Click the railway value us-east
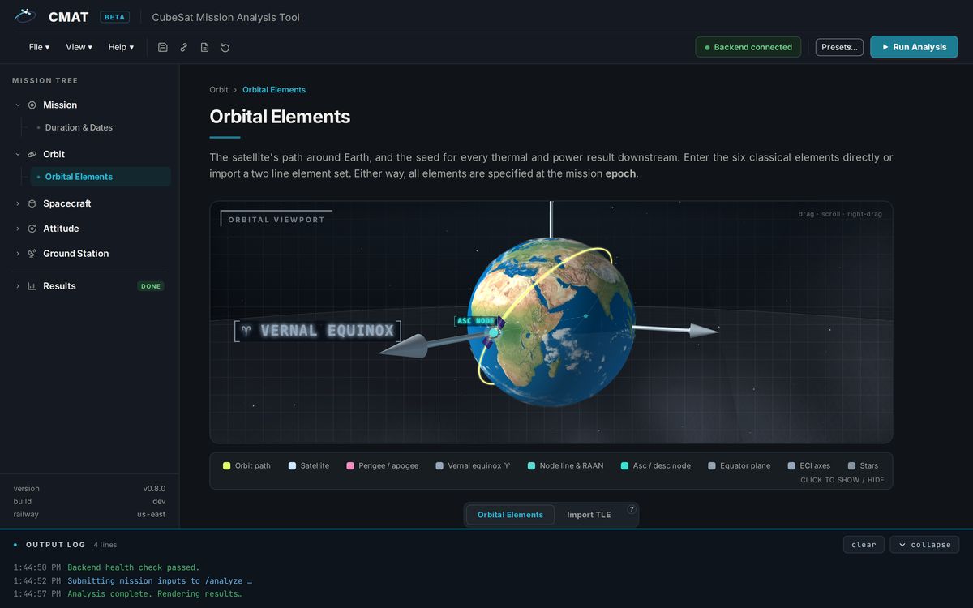The height and width of the screenshot is (608, 973). click(151, 514)
